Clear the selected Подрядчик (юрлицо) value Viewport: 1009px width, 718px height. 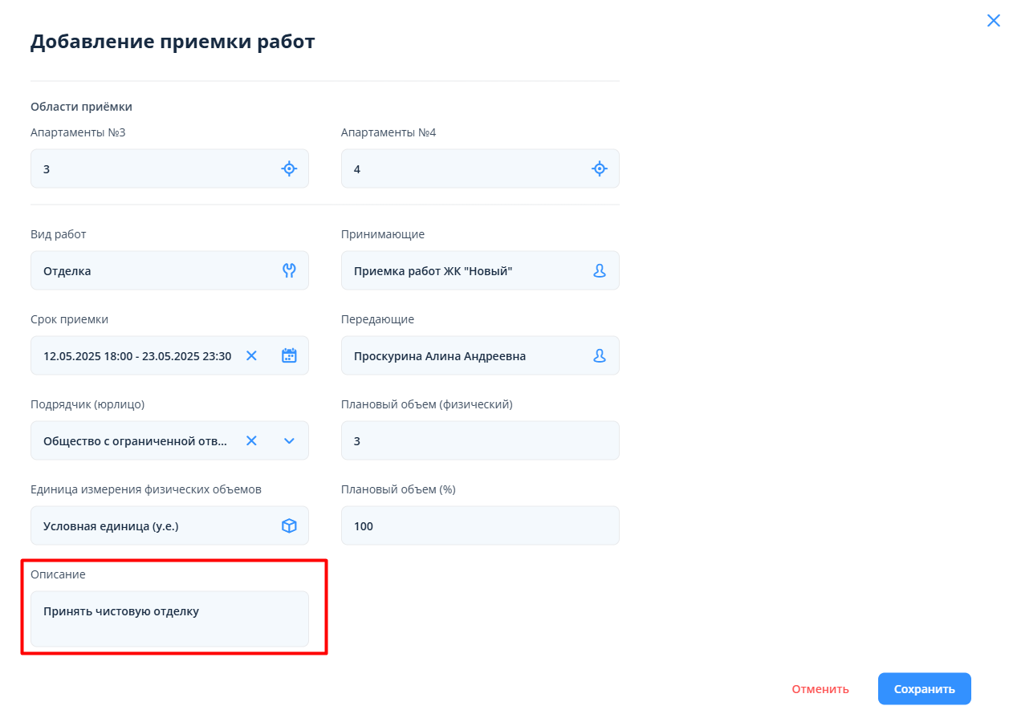[x=251, y=440]
